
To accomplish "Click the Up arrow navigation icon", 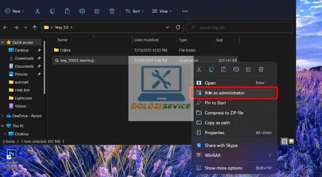I will [35, 28].
